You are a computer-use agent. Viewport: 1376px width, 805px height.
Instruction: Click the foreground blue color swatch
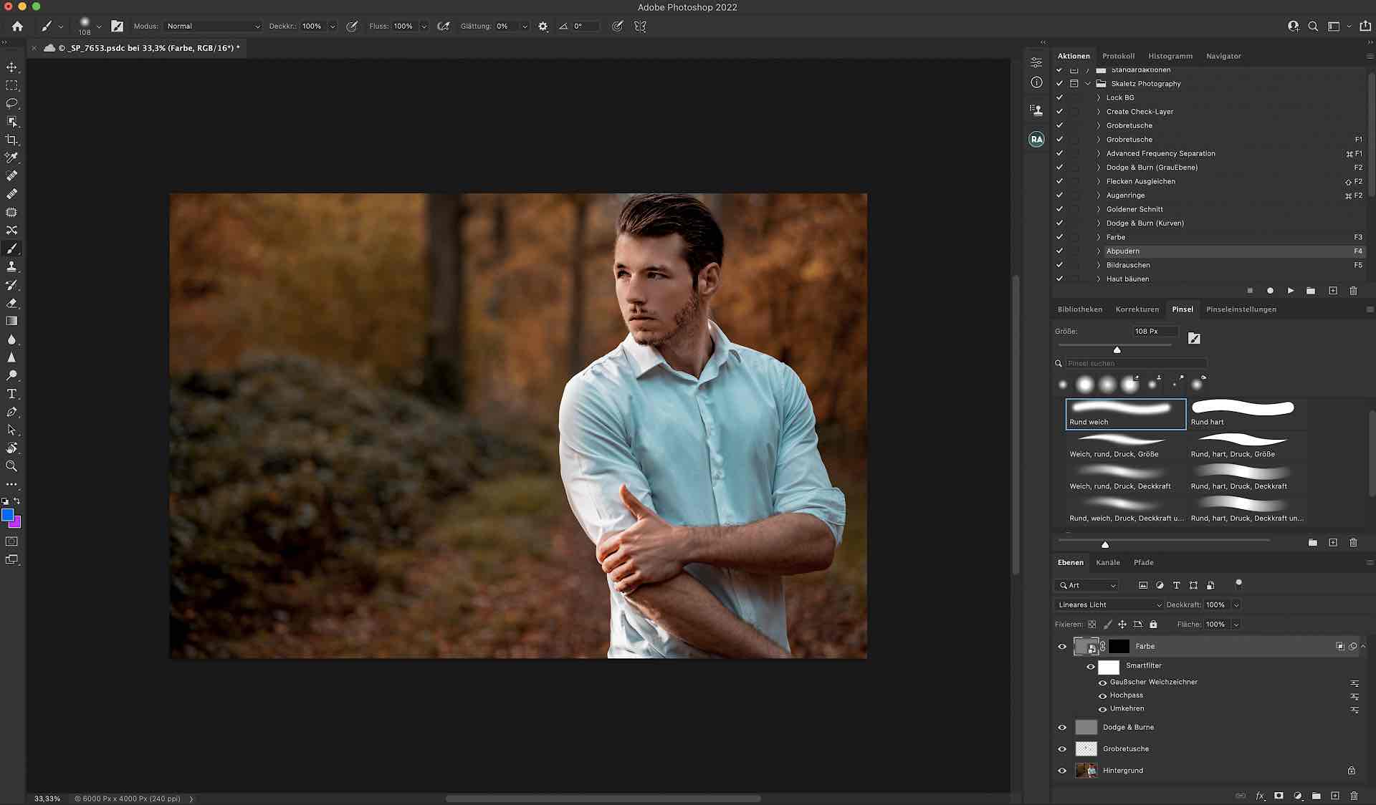[7, 514]
